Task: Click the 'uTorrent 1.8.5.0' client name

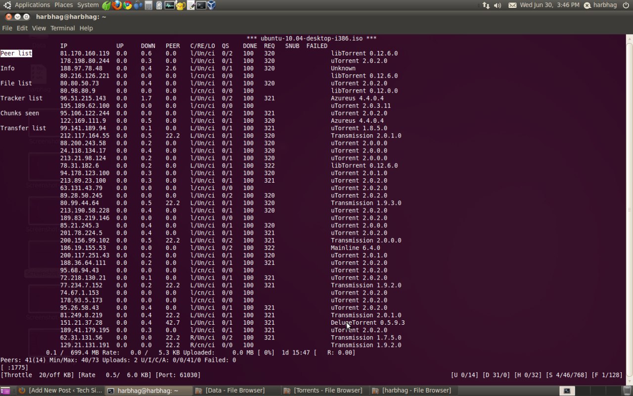Action: 359,128
